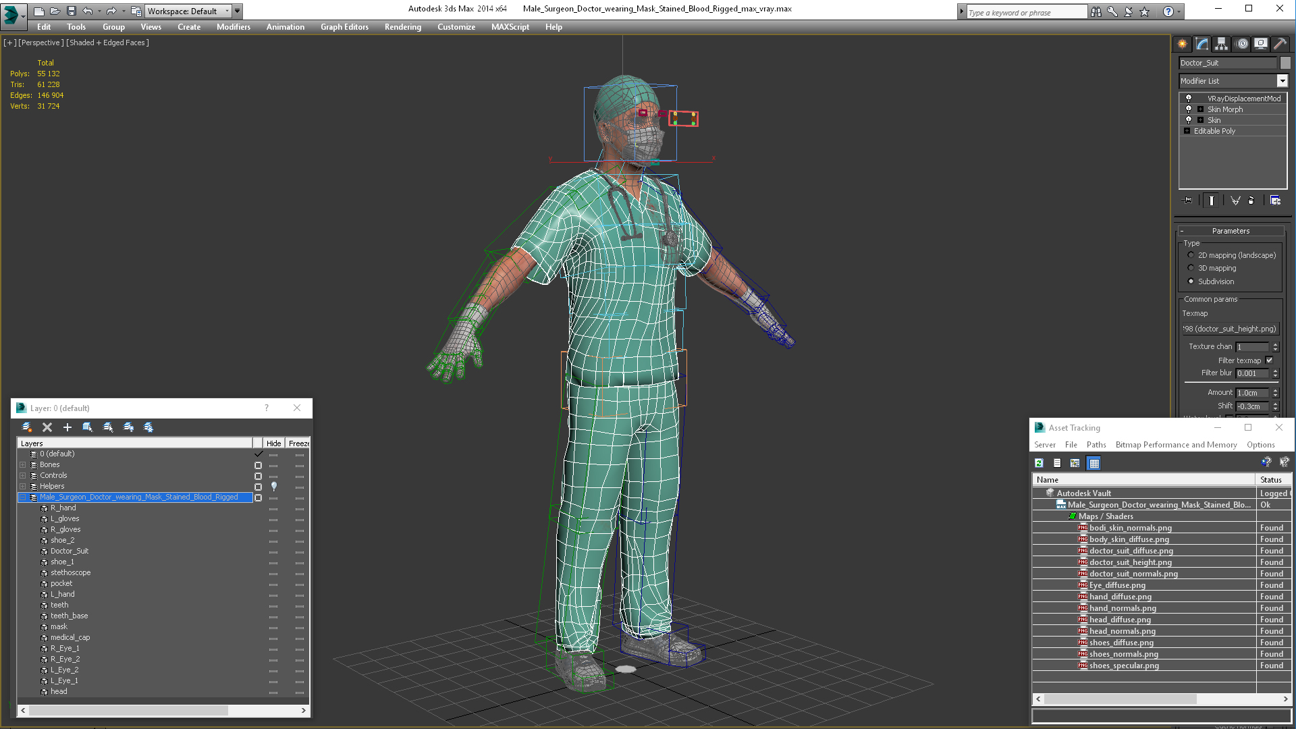Open the Modifier List dropdown
This screenshot has height=729, width=1296.
[1282, 81]
